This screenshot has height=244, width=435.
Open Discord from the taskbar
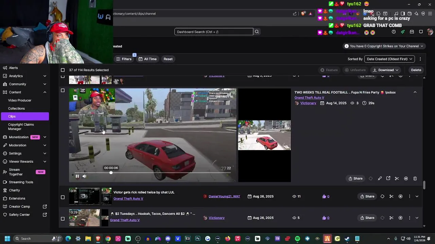pyautogui.click(x=168, y=239)
